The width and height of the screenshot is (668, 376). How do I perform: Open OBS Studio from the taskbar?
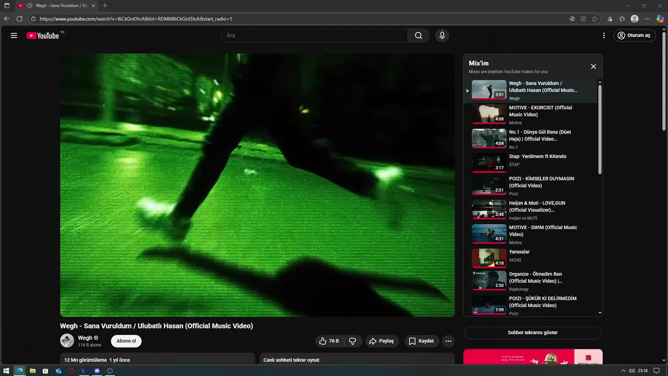coord(110,371)
